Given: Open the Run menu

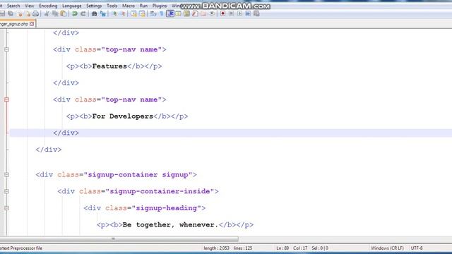Looking at the screenshot, I should [x=143, y=6].
